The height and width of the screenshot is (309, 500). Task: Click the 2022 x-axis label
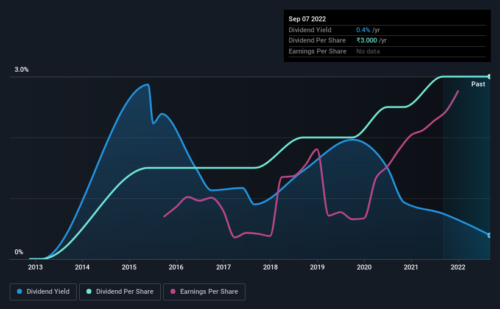[458, 267]
